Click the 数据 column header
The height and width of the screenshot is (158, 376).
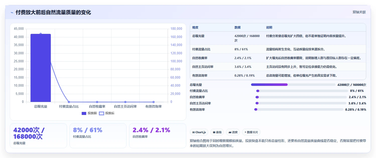coord(237,28)
